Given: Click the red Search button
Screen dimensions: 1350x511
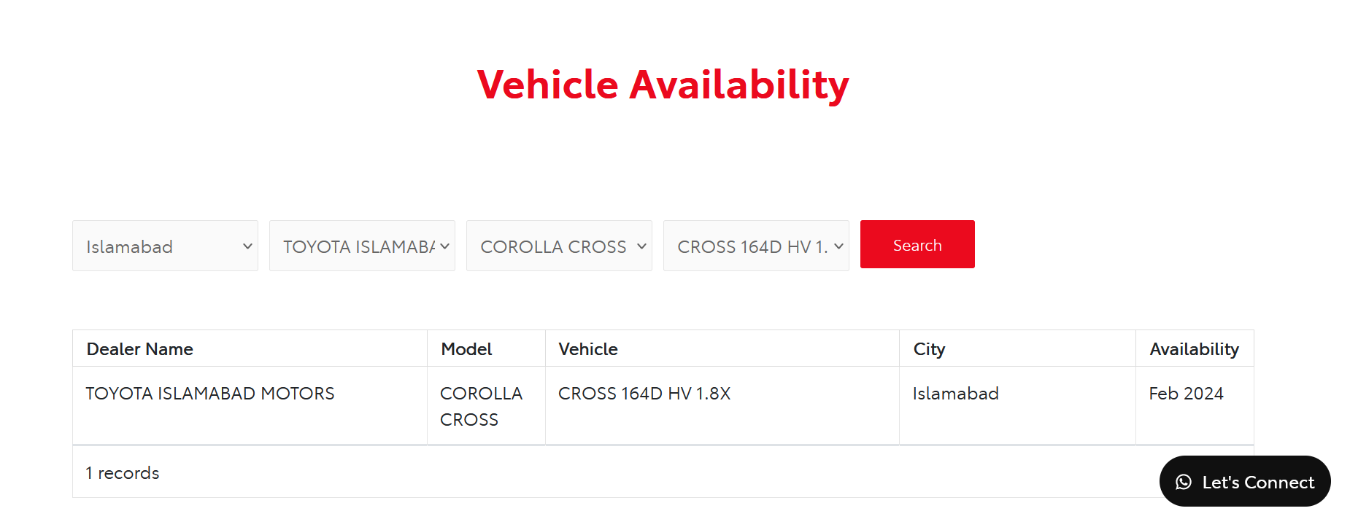Looking at the screenshot, I should pyautogui.click(x=917, y=244).
